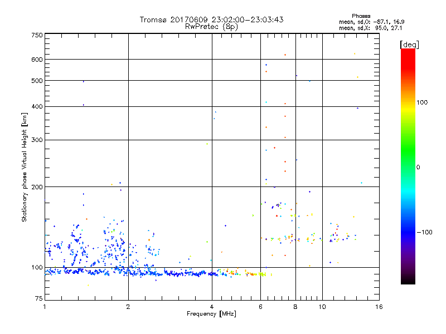Click the '300' y-axis tick label
446x334 pixels.
(x=37, y=140)
